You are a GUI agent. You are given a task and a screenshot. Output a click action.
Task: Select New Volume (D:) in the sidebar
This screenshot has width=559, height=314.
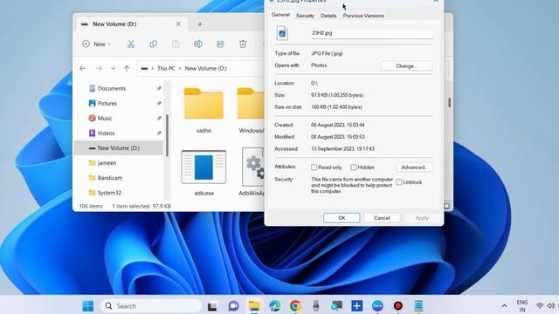pos(119,148)
